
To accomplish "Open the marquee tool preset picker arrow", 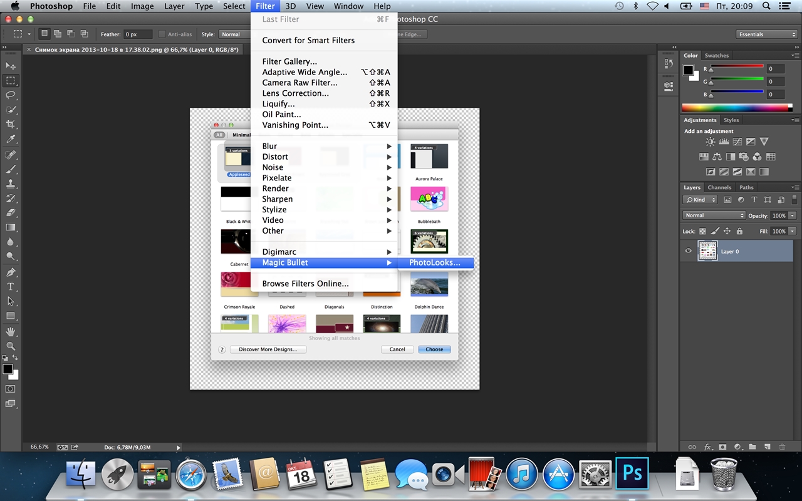I will click(29, 34).
